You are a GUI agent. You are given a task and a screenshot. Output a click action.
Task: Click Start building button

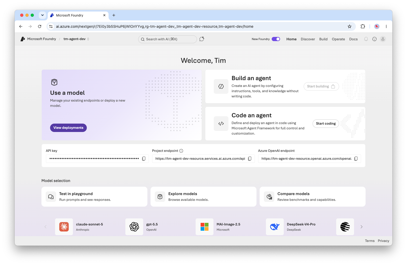[321, 86]
